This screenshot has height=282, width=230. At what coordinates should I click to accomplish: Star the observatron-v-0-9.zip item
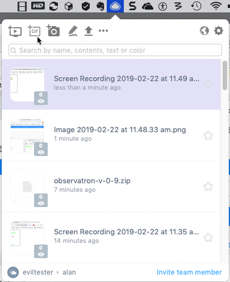click(x=208, y=187)
